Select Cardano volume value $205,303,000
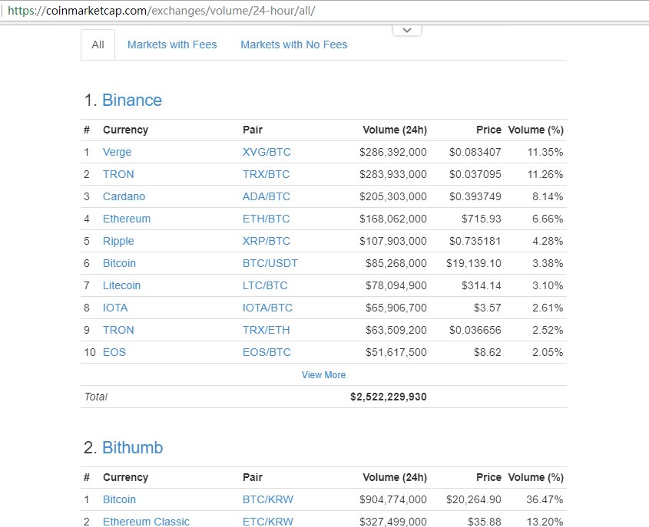The image size is (649, 527). pos(392,196)
